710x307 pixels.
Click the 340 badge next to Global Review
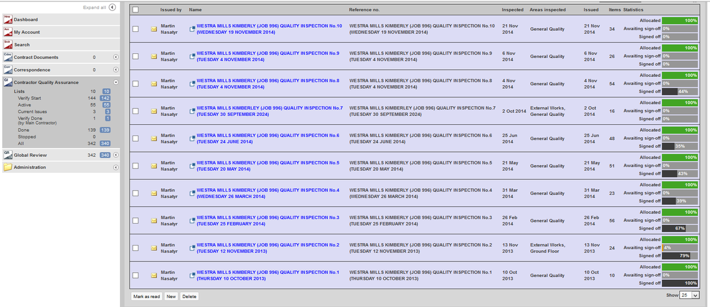[x=105, y=155]
